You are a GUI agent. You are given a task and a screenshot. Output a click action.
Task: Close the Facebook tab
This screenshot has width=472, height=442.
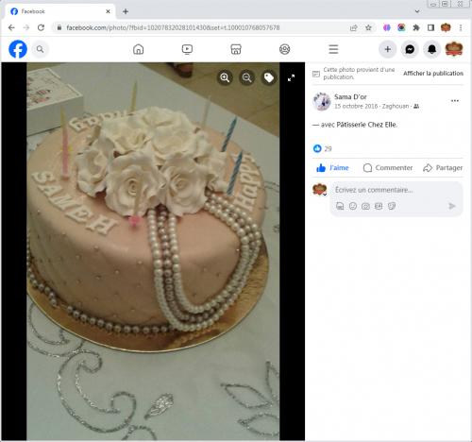coord(108,11)
